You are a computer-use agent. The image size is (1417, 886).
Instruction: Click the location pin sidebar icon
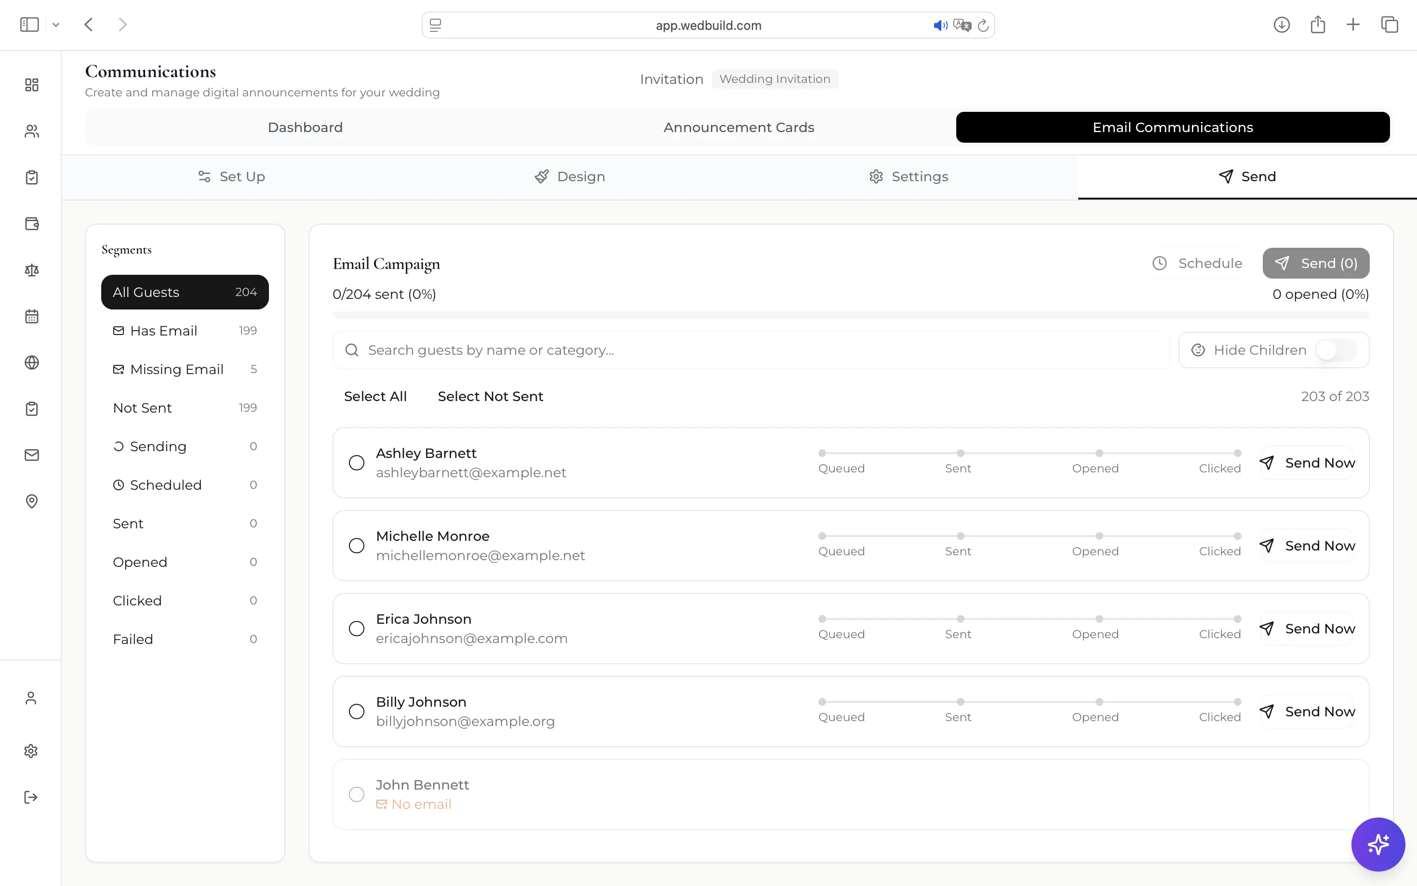click(32, 501)
